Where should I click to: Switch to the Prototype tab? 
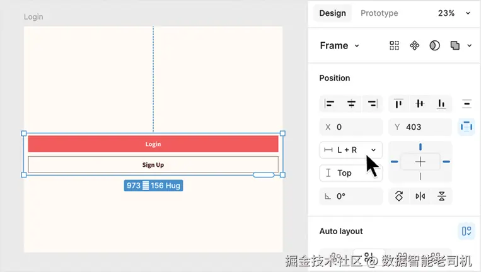379,13
